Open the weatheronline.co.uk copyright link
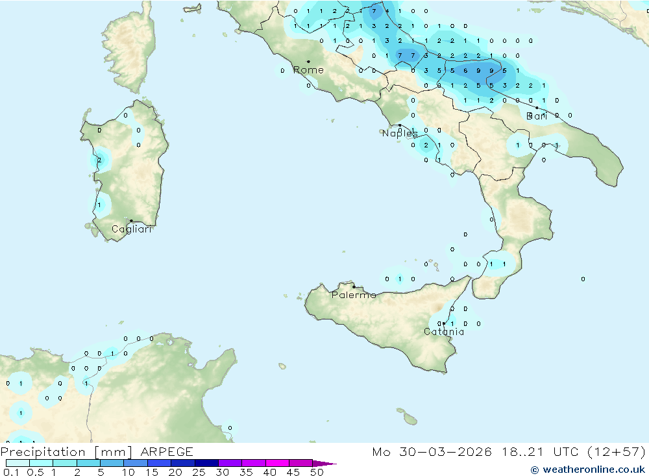The height and width of the screenshot is (476, 649). click(x=588, y=470)
